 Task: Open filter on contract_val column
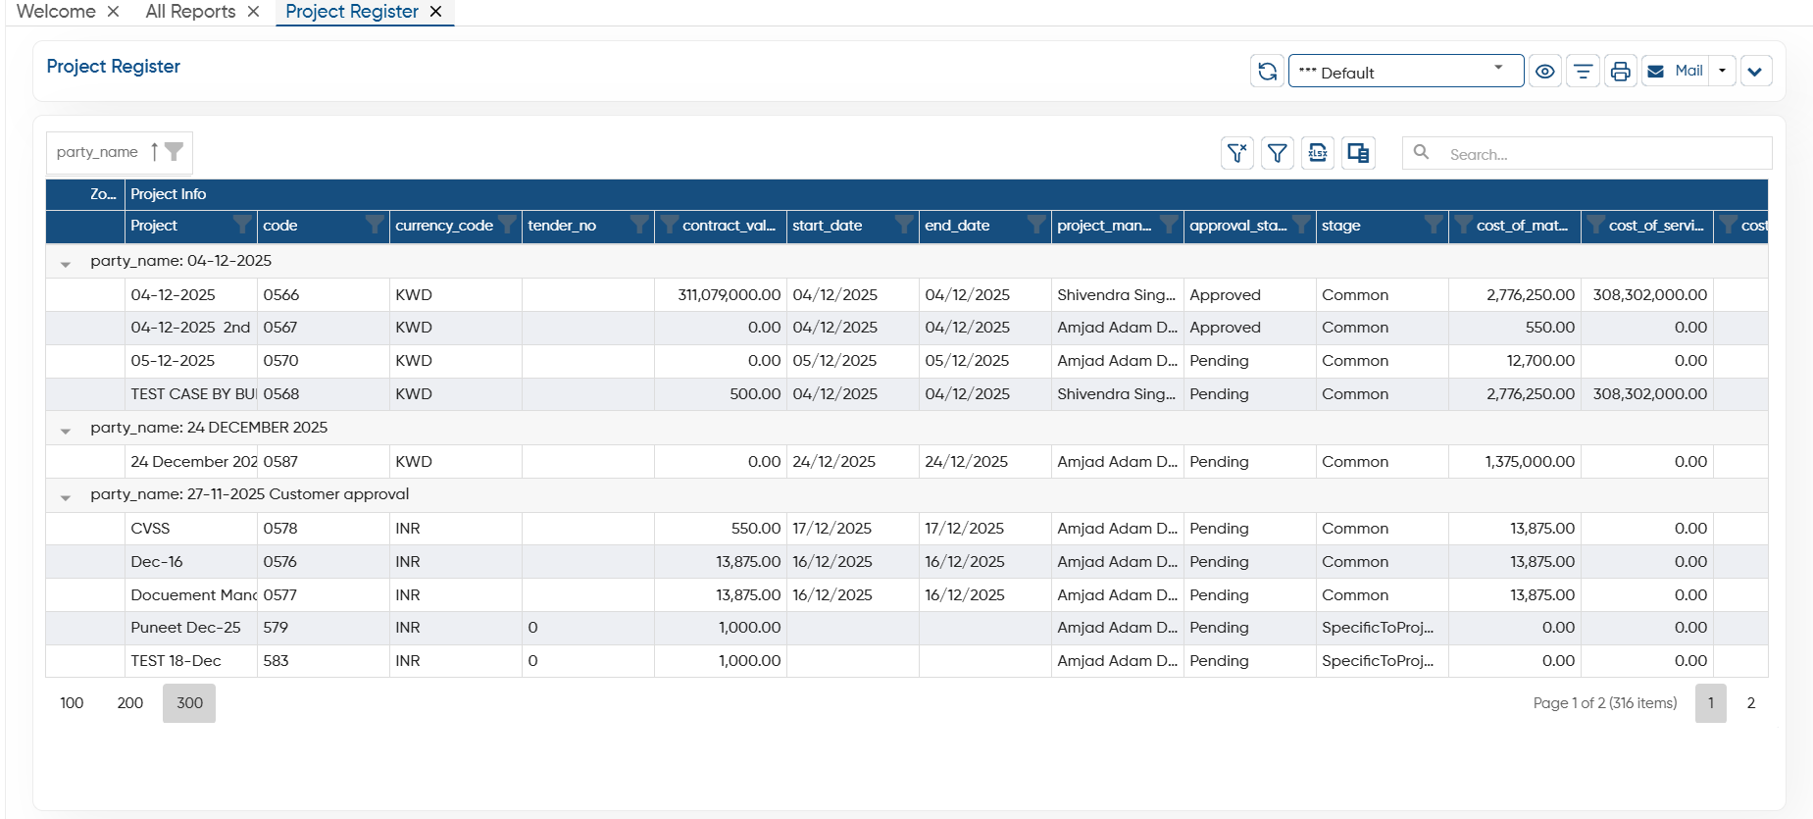pos(669,226)
